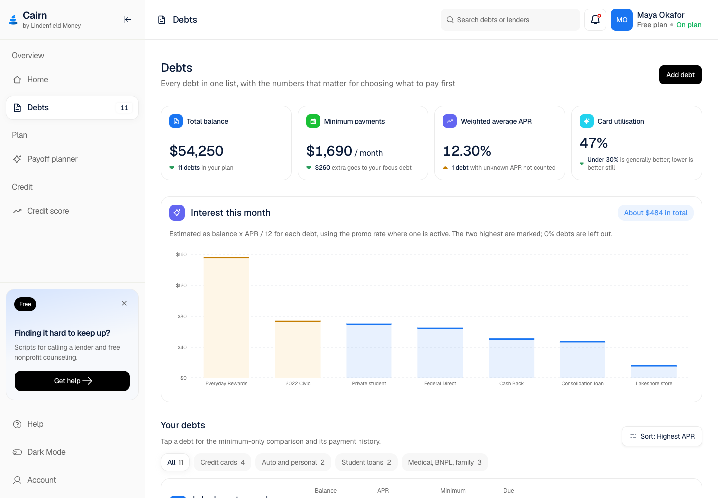718x498 pixels.
Task: Open the Debts sidebar item
Action: [72, 108]
